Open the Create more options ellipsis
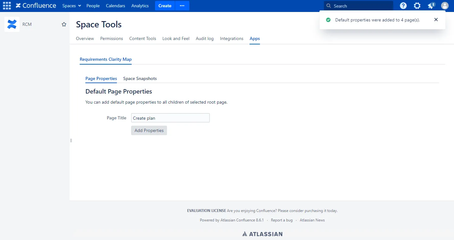This screenshot has width=454, height=240. pos(182,6)
